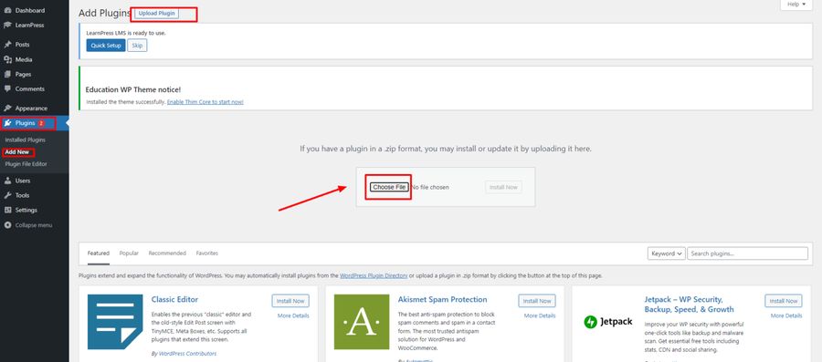Click the Add Plugins page heading
The width and height of the screenshot is (822, 362).
click(x=104, y=14)
